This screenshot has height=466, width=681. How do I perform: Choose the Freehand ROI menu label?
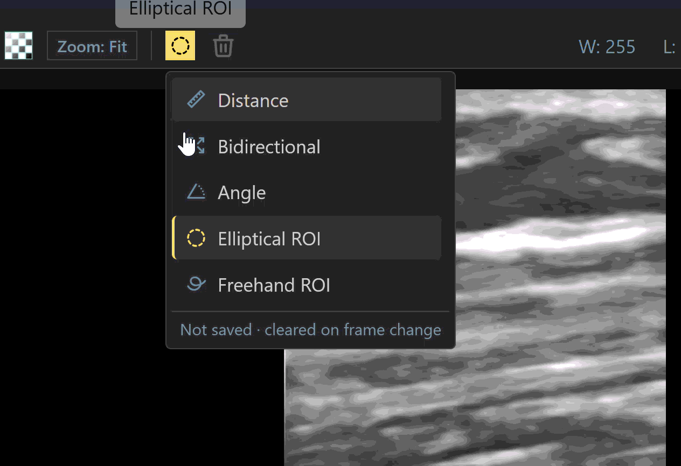[274, 285]
